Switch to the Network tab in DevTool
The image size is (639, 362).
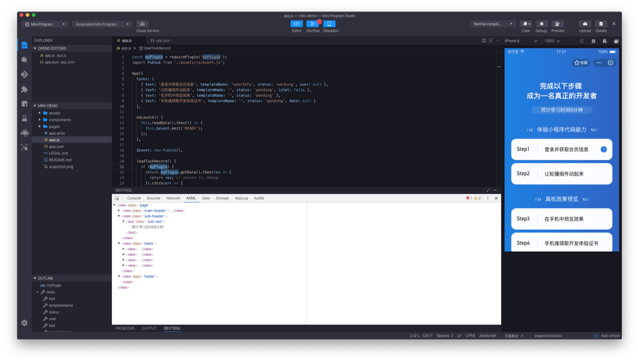pyautogui.click(x=173, y=198)
